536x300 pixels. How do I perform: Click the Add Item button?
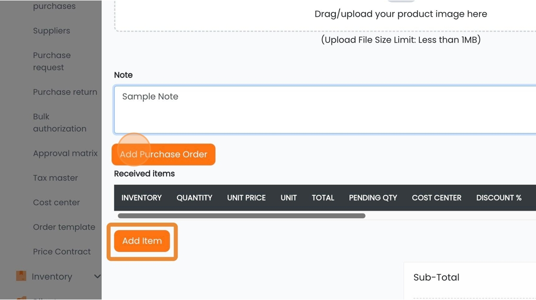point(142,241)
